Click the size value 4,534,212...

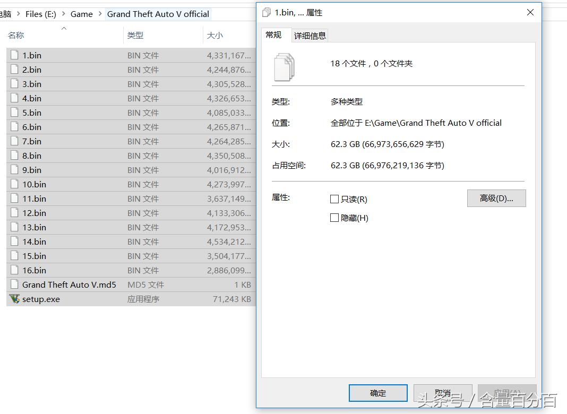click(x=229, y=242)
